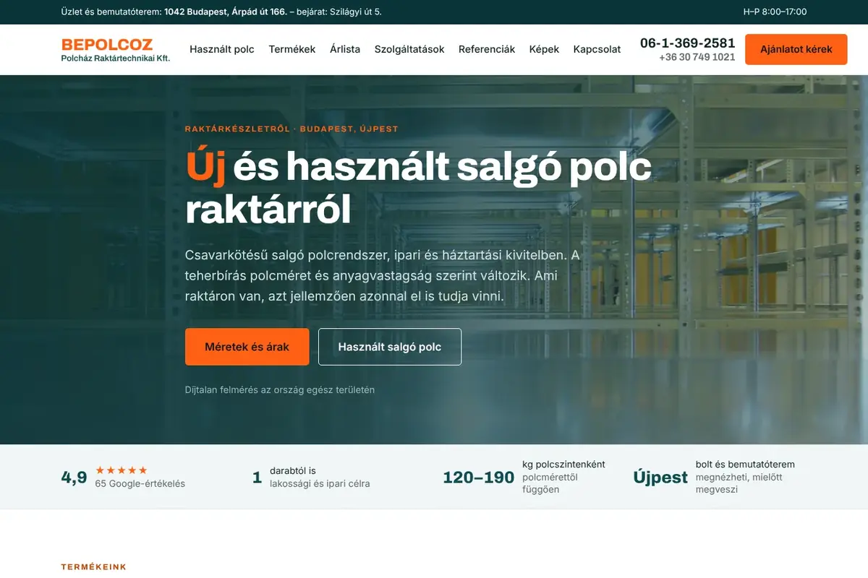
Task: Click the Ajánlatot kérek button
Action: click(796, 49)
